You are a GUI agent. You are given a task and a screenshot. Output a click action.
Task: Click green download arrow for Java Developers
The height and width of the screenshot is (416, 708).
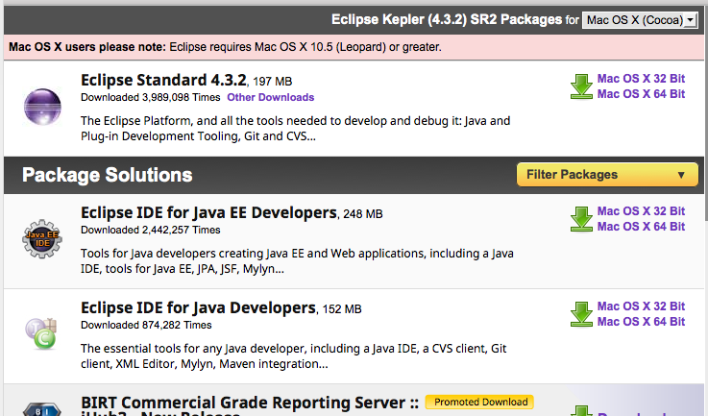pyautogui.click(x=581, y=314)
